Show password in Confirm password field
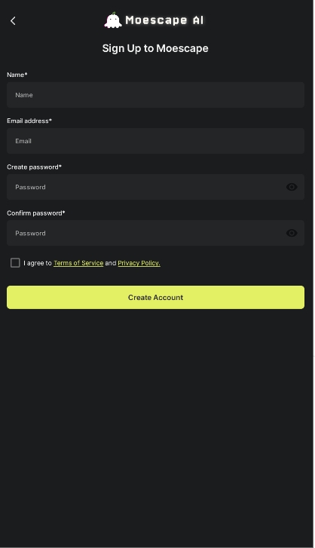This screenshot has height=548, width=315. click(292, 233)
